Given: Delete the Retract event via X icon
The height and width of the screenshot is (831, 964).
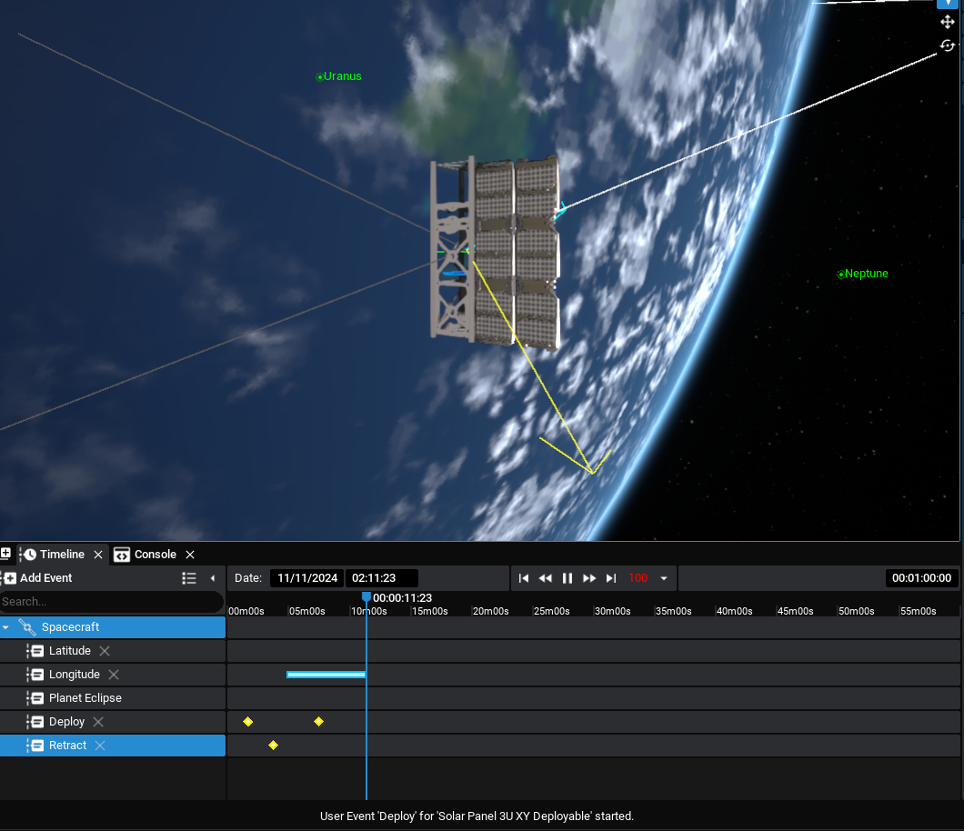Looking at the screenshot, I should click(x=100, y=746).
